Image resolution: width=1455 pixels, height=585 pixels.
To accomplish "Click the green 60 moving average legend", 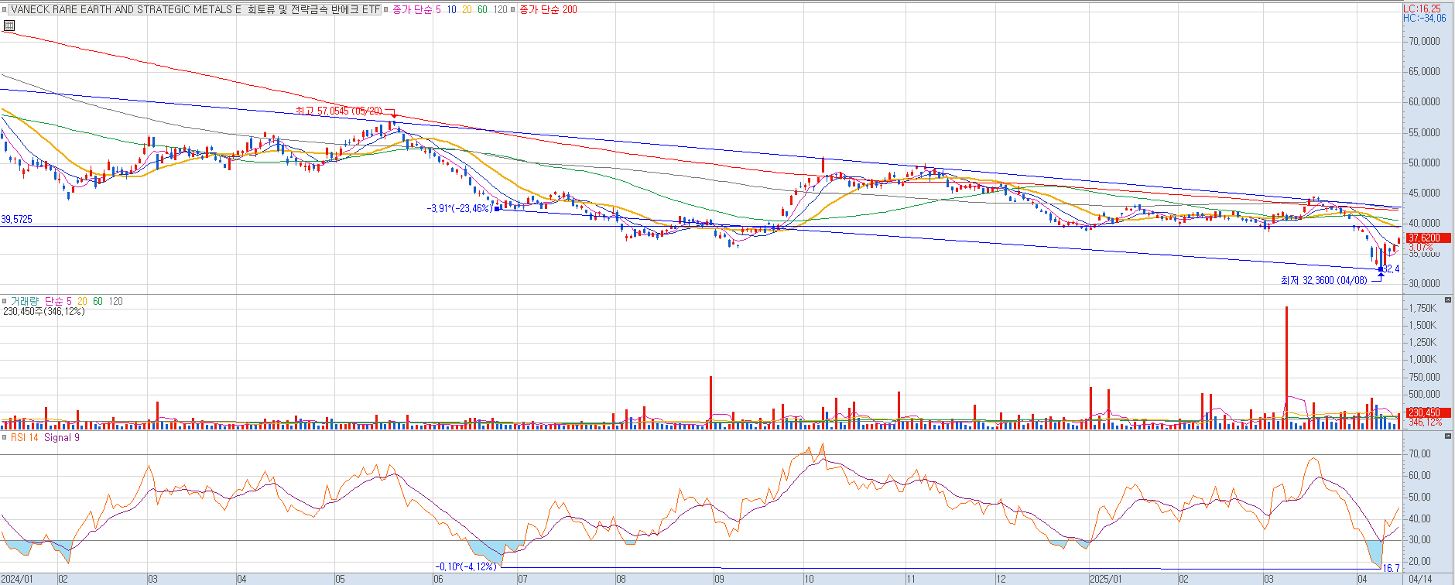I will click(x=482, y=10).
